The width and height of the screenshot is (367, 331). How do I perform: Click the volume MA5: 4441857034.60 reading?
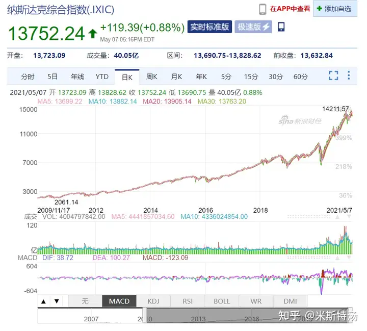coord(143,216)
